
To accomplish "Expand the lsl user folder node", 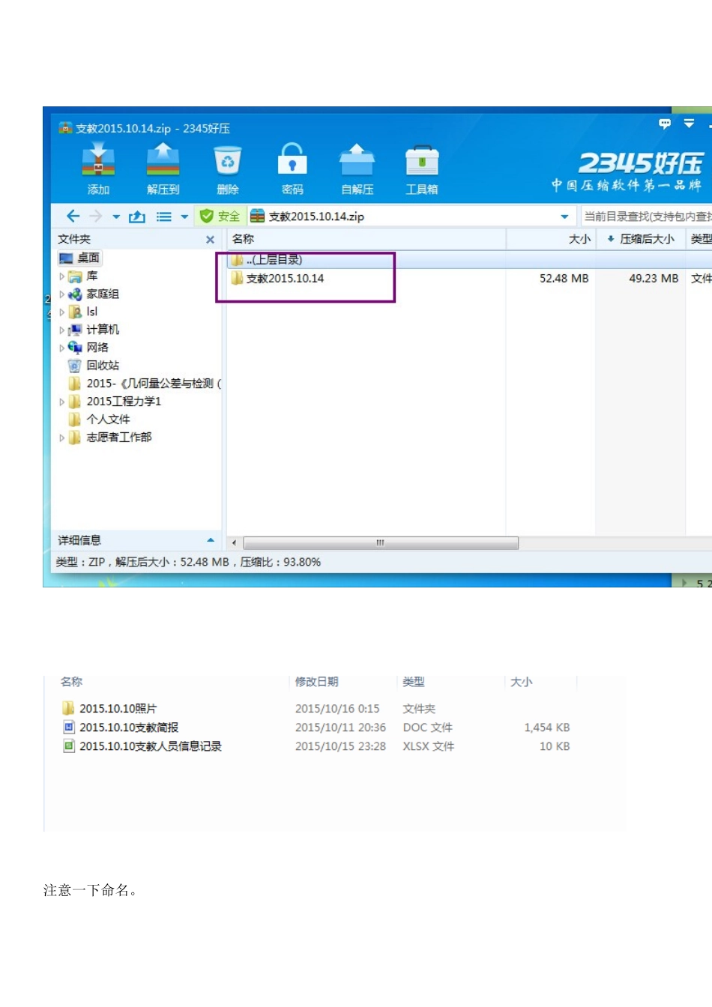I will (x=61, y=312).
